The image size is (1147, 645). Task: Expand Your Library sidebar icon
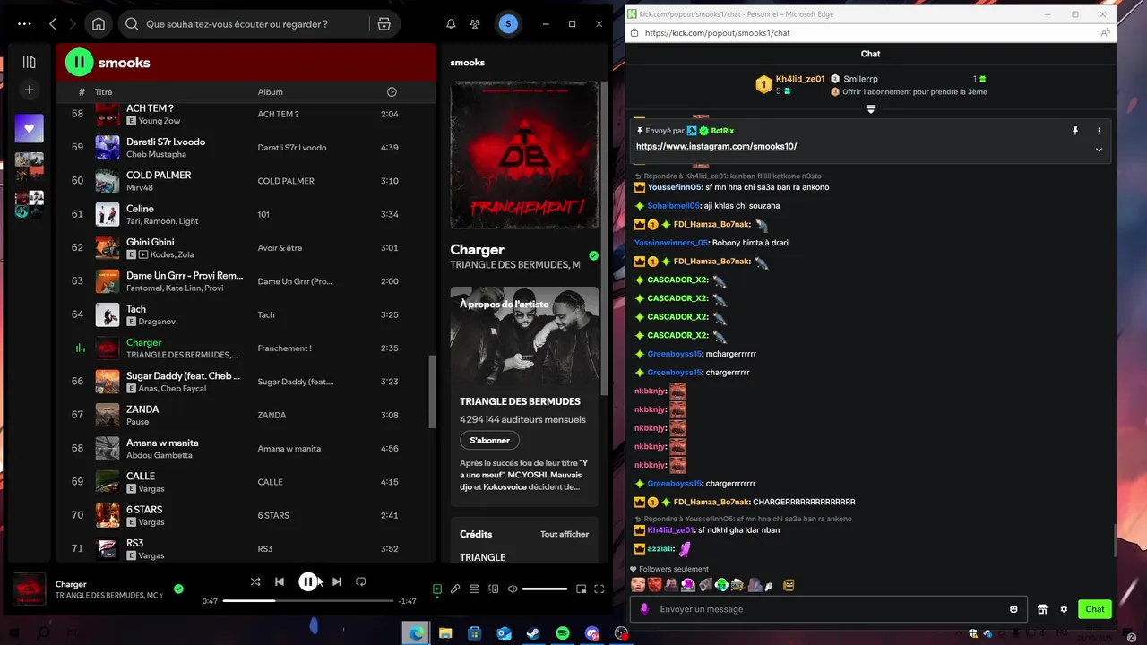[x=29, y=62]
